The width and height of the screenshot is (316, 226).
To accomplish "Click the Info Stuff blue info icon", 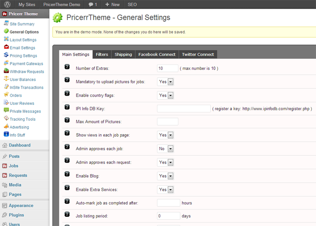I will click(6, 134).
